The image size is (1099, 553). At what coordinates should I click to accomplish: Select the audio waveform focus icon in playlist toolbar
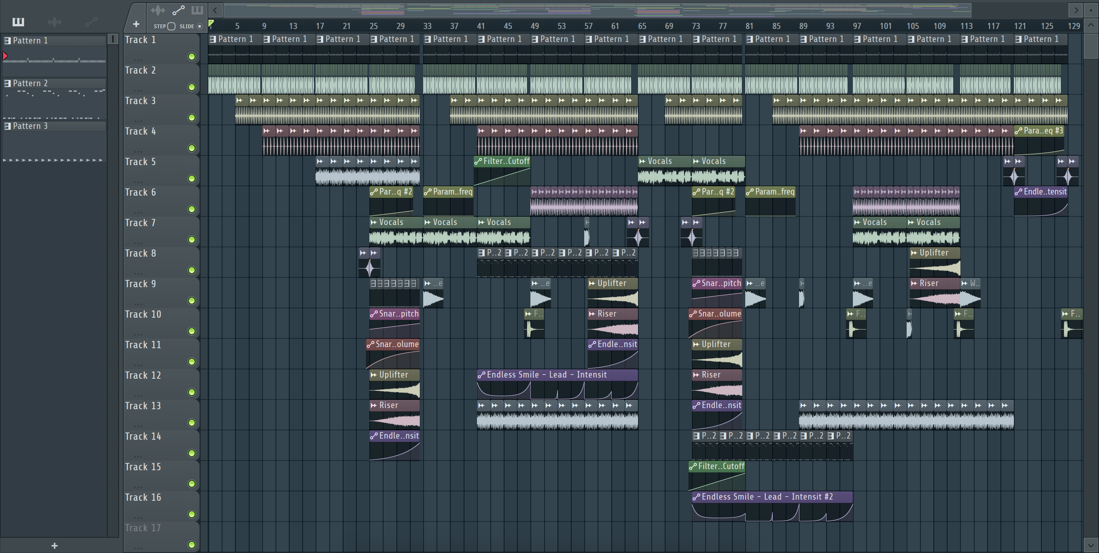158,10
